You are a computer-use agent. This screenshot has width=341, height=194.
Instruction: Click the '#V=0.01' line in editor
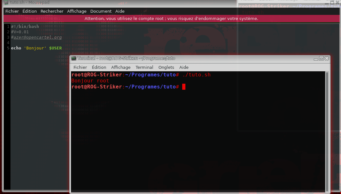[x=20, y=32]
